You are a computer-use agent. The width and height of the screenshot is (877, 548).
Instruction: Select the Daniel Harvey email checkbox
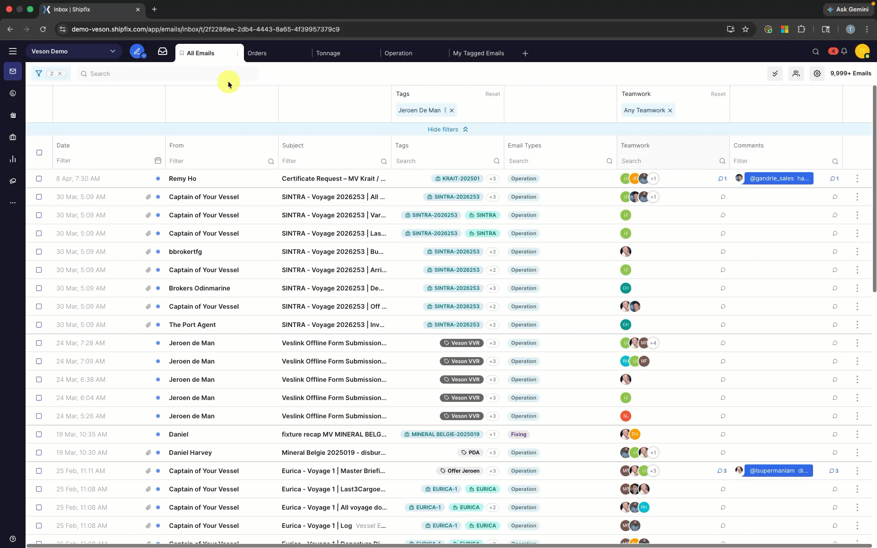39,453
